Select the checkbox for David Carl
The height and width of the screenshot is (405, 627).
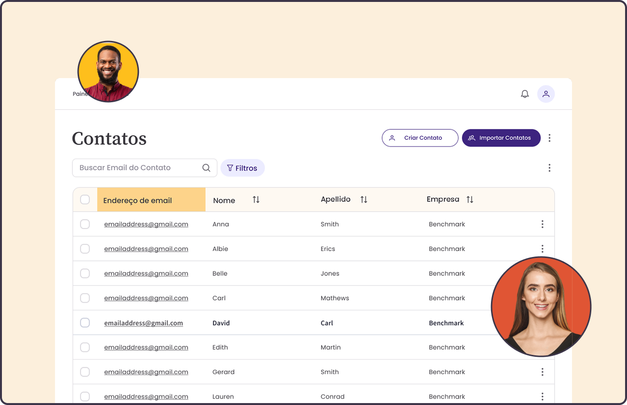[x=85, y=323]
